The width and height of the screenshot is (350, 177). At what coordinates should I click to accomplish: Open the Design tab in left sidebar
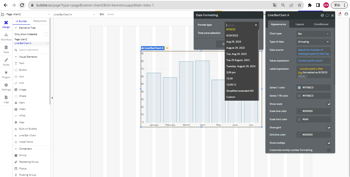click(x=6, y=25)
